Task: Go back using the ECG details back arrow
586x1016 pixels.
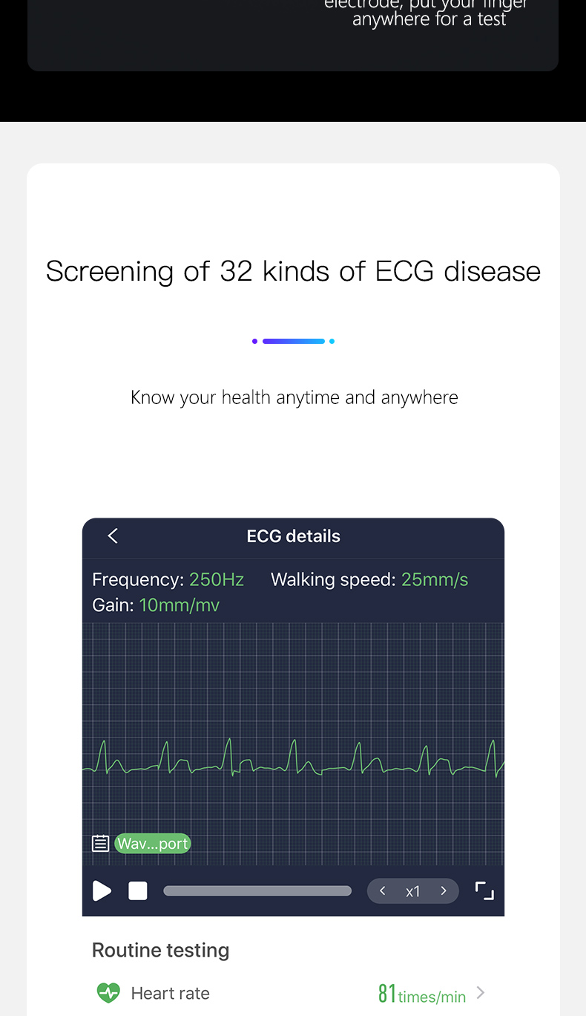Action: coord(113,535)
